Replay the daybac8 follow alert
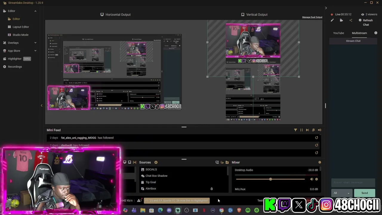Viewport: 382px width, 215px height. click(317, 145)
